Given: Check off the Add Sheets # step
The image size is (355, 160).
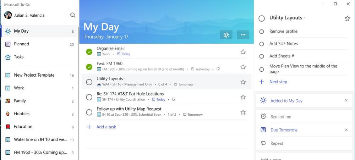Looking at the screenshot, I should (262, 56).
